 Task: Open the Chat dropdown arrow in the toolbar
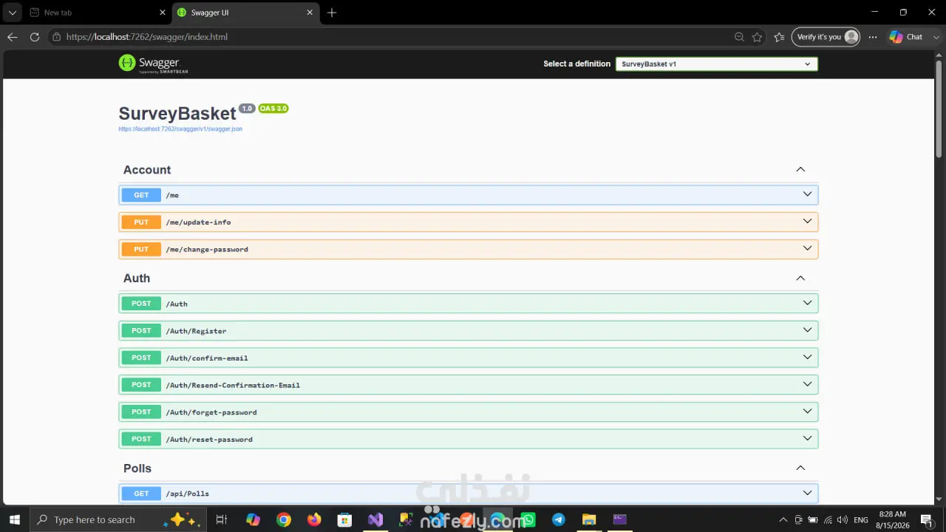pyautogui.click(x=936, y=37)
